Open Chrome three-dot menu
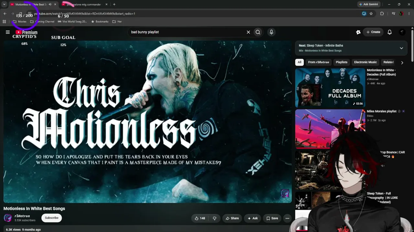The width and height of the screenshot is (414, 232). (x=409, y=14)
